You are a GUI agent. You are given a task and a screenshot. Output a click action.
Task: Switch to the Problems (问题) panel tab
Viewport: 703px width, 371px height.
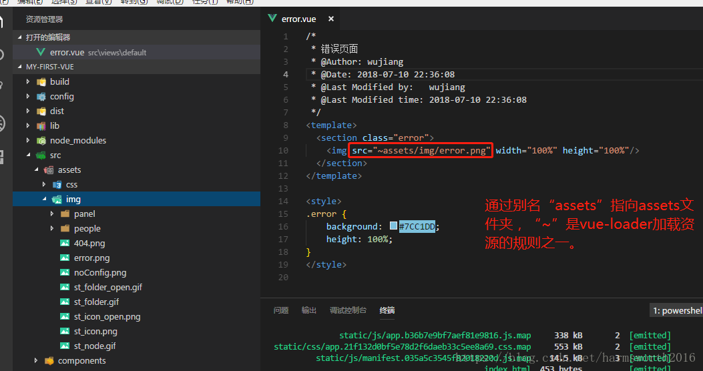click(281, 310)
